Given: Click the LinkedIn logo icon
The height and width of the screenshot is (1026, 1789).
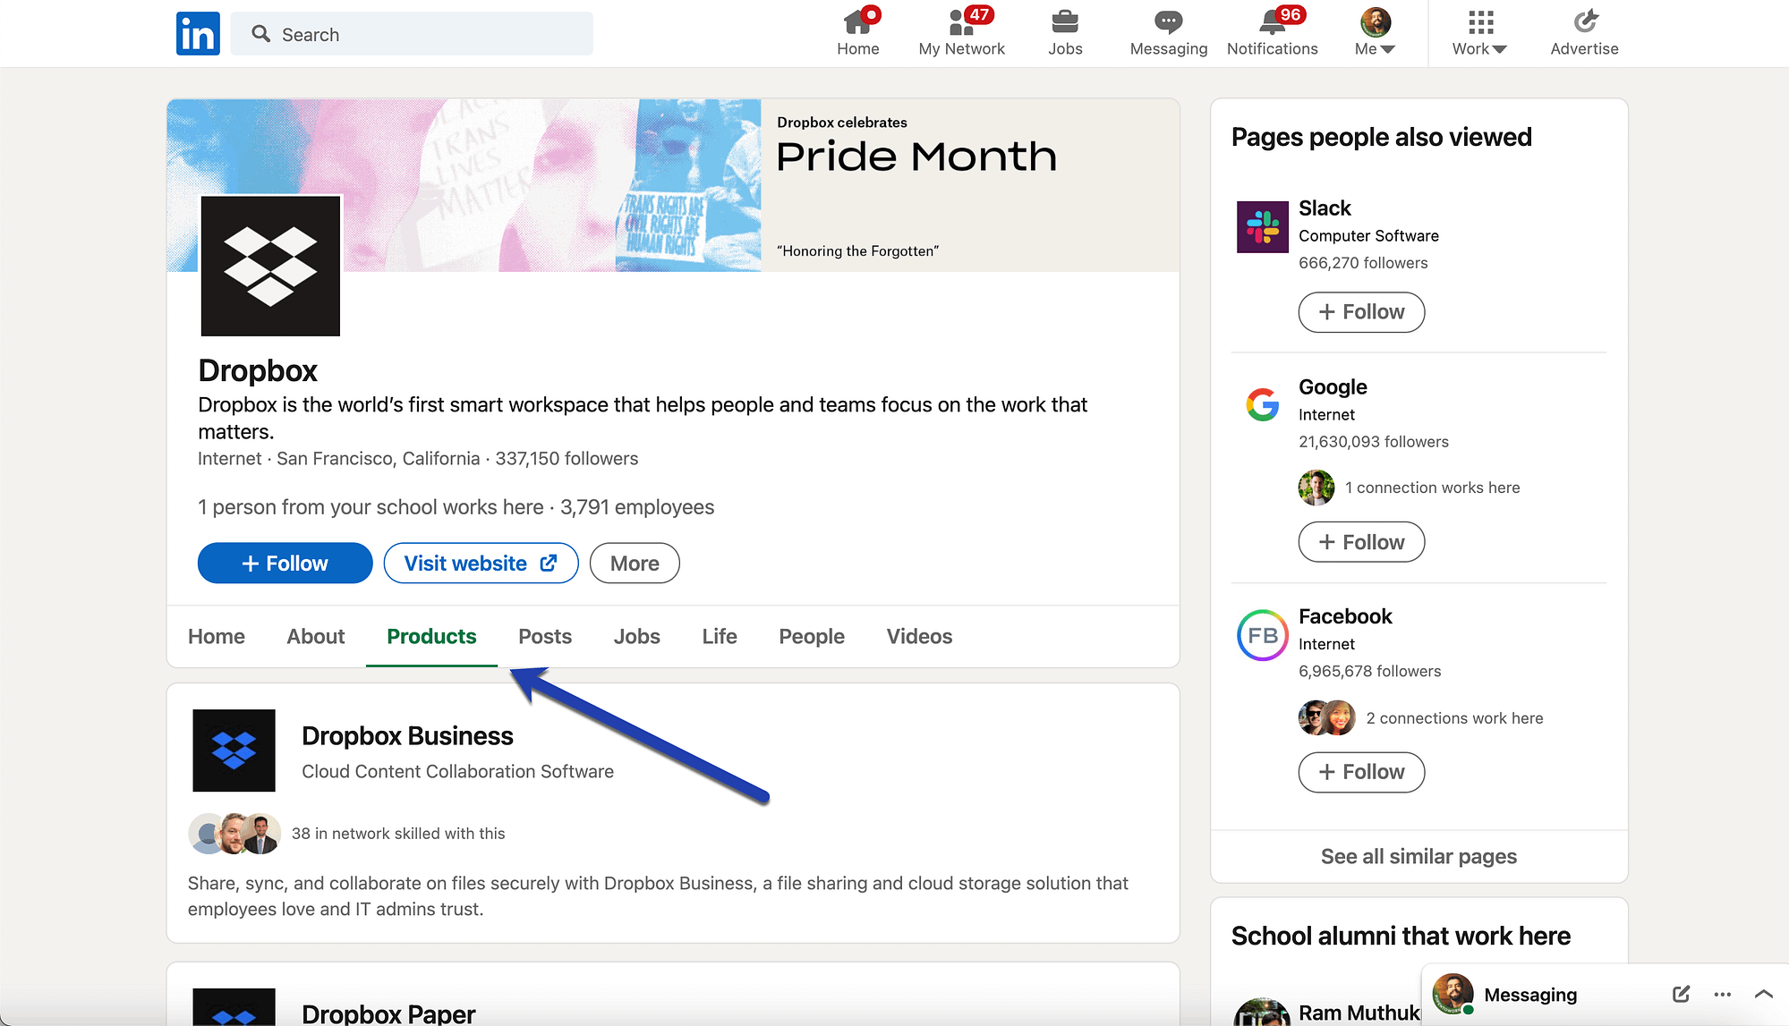Looking at the screenshot, I should 198,34.
